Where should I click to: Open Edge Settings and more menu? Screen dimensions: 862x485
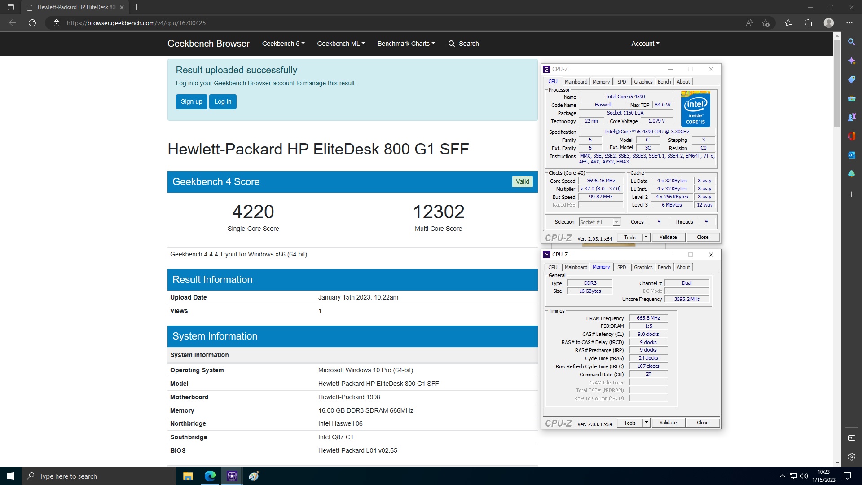click(849, 23)
